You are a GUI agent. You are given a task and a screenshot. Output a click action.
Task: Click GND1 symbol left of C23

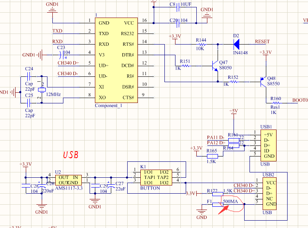[40, 55]
